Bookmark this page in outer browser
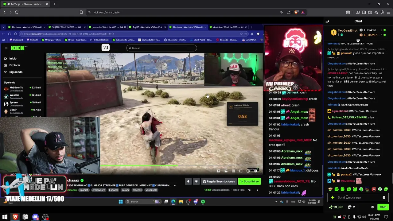The height and width of the screenshot is (221, 393). coord(81,12)
